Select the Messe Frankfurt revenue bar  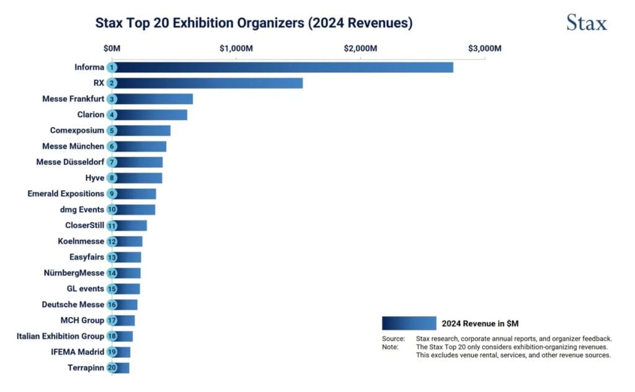(153, 99)
